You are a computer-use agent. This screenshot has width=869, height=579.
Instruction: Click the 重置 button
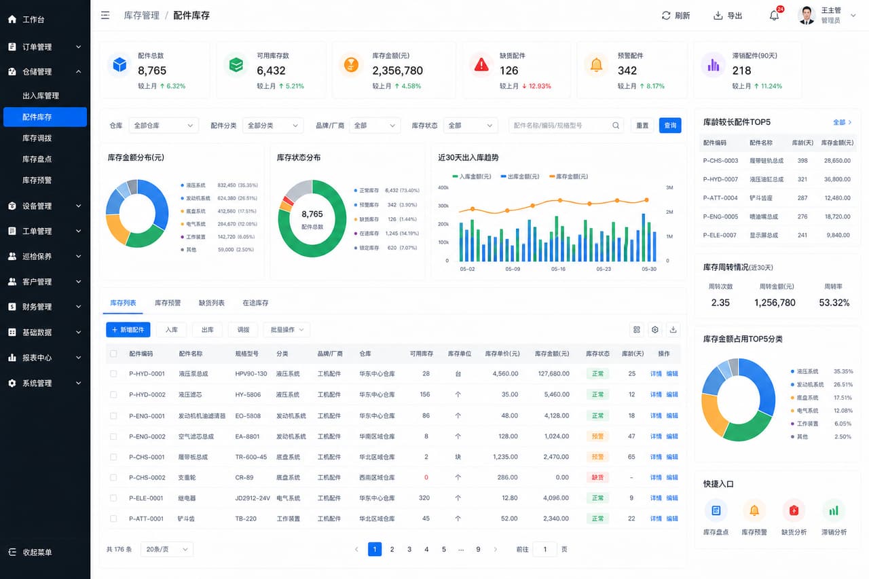coord(642,126)
